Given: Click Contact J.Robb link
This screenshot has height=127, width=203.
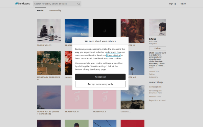Looking at the screenshot, I should (x=155, y=87).
